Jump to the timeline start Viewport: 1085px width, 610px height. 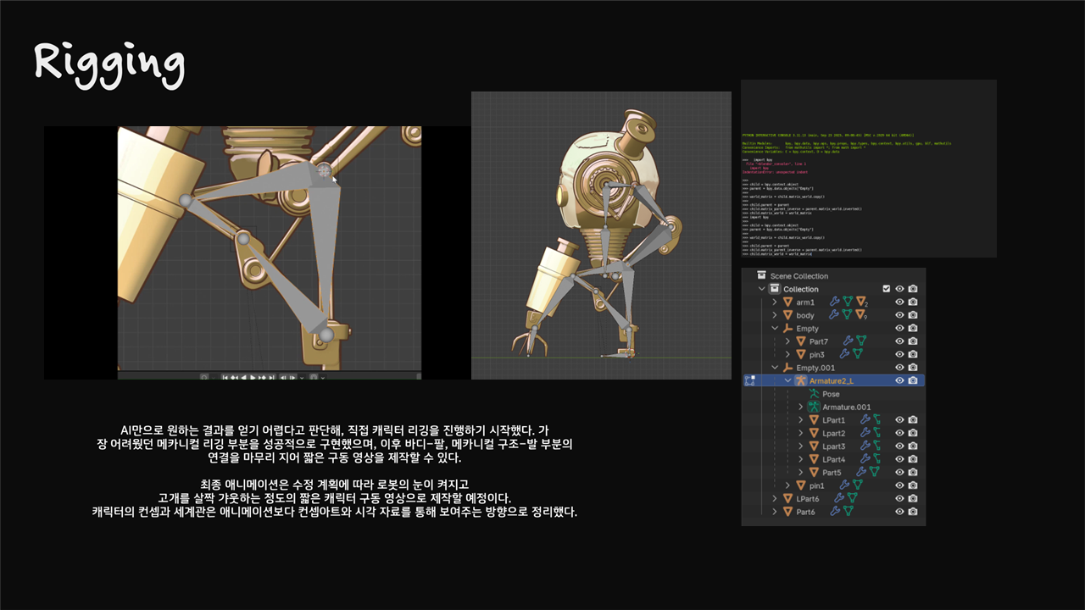(x=225, y=377)
